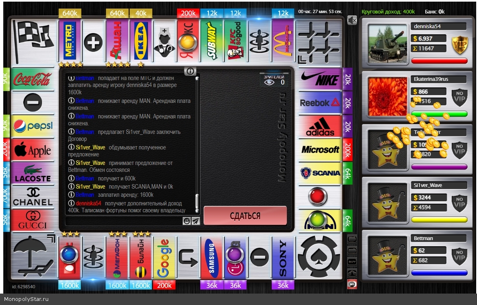477x305 pixels.
Task: Select the GUCCI property cell
Action: click(33, 220)
